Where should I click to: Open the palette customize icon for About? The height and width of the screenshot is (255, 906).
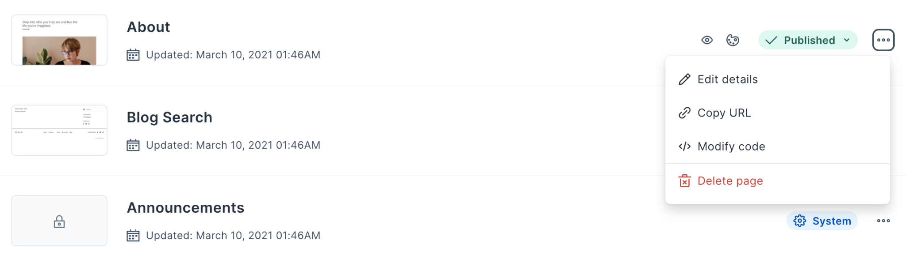tap(733, 40)
